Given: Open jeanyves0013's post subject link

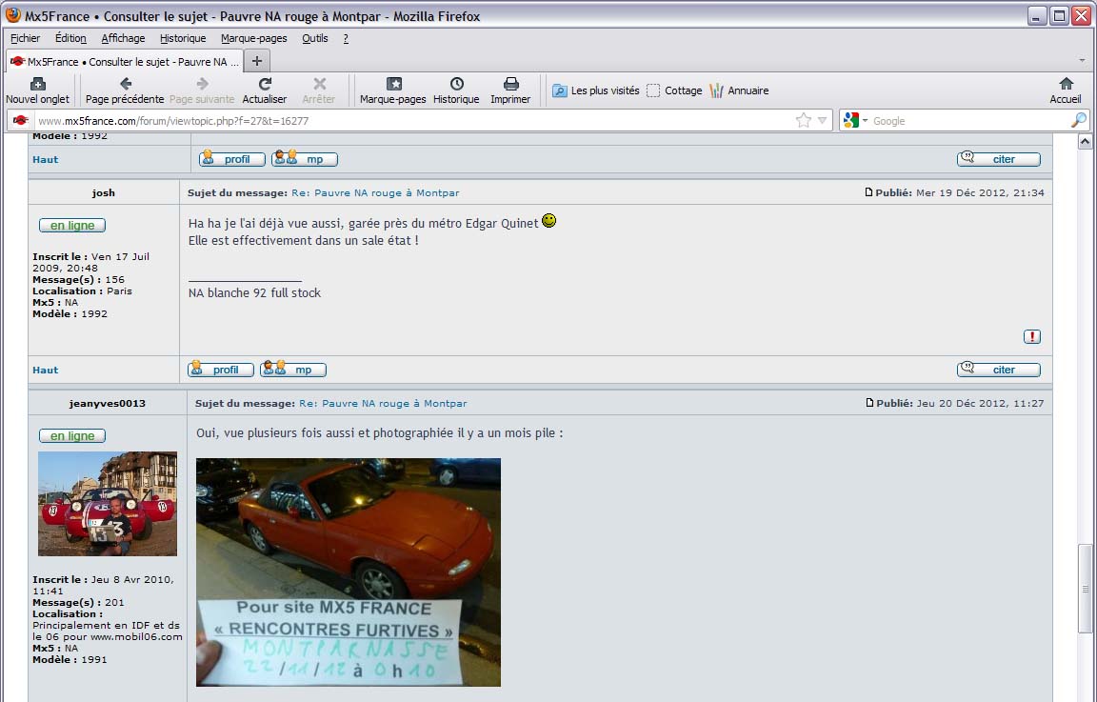Looking at the screenshot, I should point(383,403).
